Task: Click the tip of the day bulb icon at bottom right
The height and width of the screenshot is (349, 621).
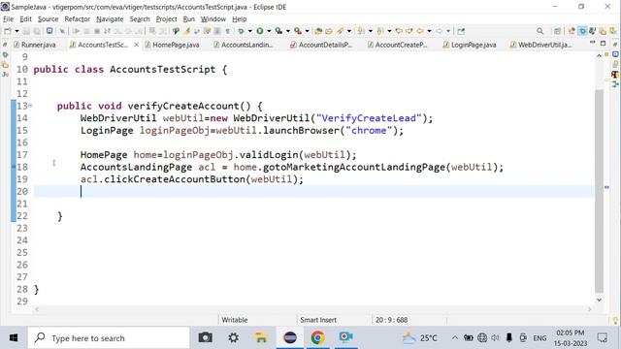Action: 615,320
